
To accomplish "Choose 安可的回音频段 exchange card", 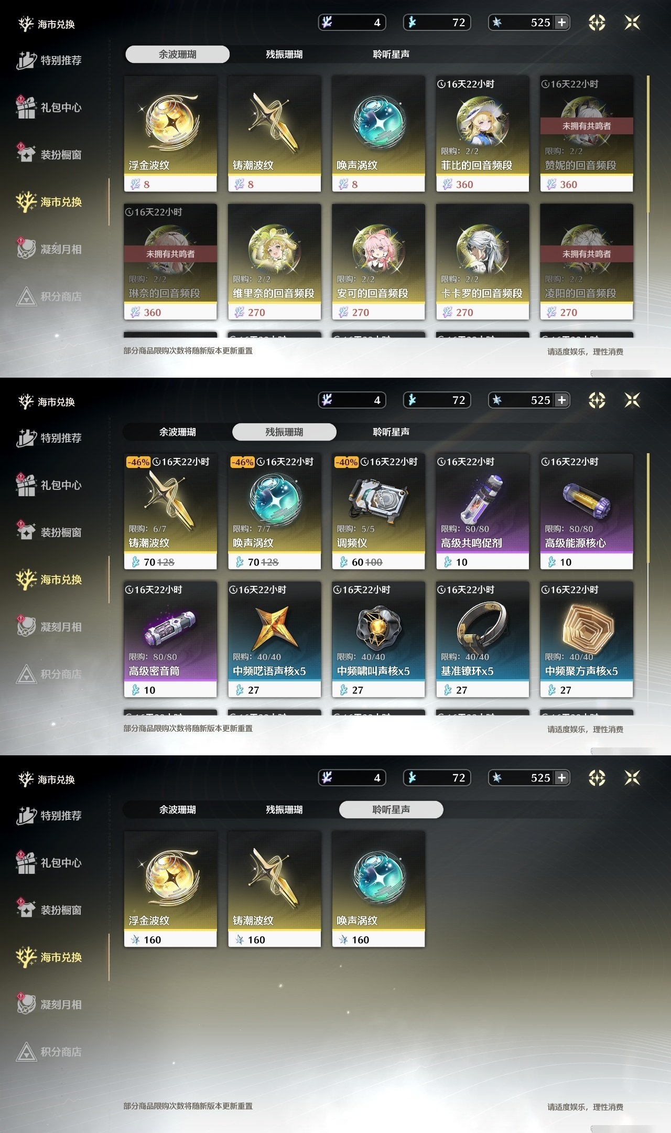I will [378, 262].
